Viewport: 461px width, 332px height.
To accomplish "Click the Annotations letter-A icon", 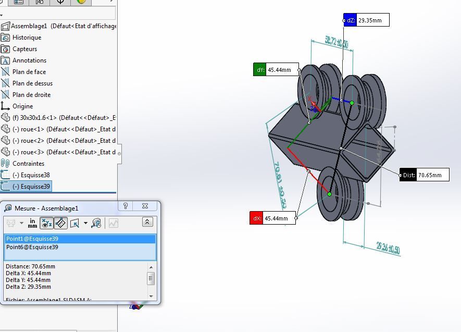I will [x=5, y=60].
